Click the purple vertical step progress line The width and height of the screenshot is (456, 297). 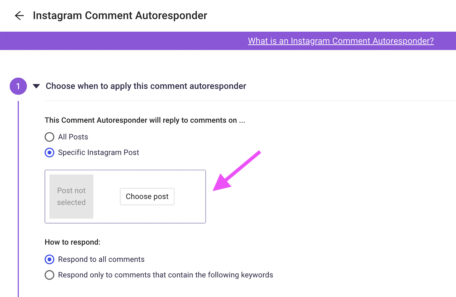(x=18, y=199)
